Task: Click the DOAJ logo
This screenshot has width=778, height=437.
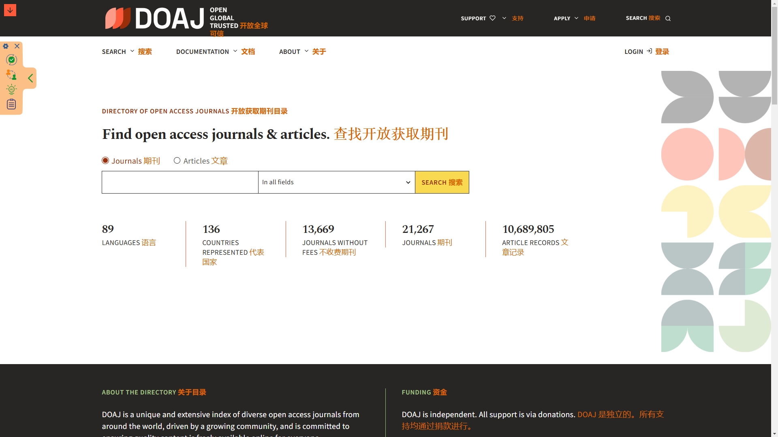Action: click(154, 19)
